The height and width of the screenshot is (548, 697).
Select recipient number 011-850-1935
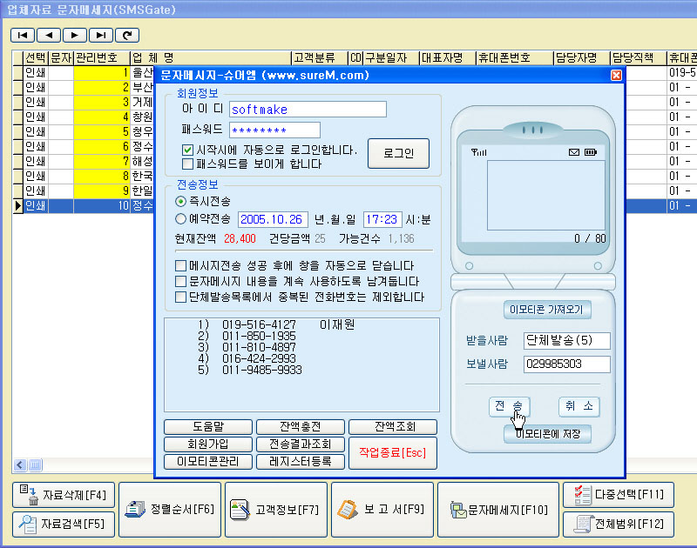point(247,337)
